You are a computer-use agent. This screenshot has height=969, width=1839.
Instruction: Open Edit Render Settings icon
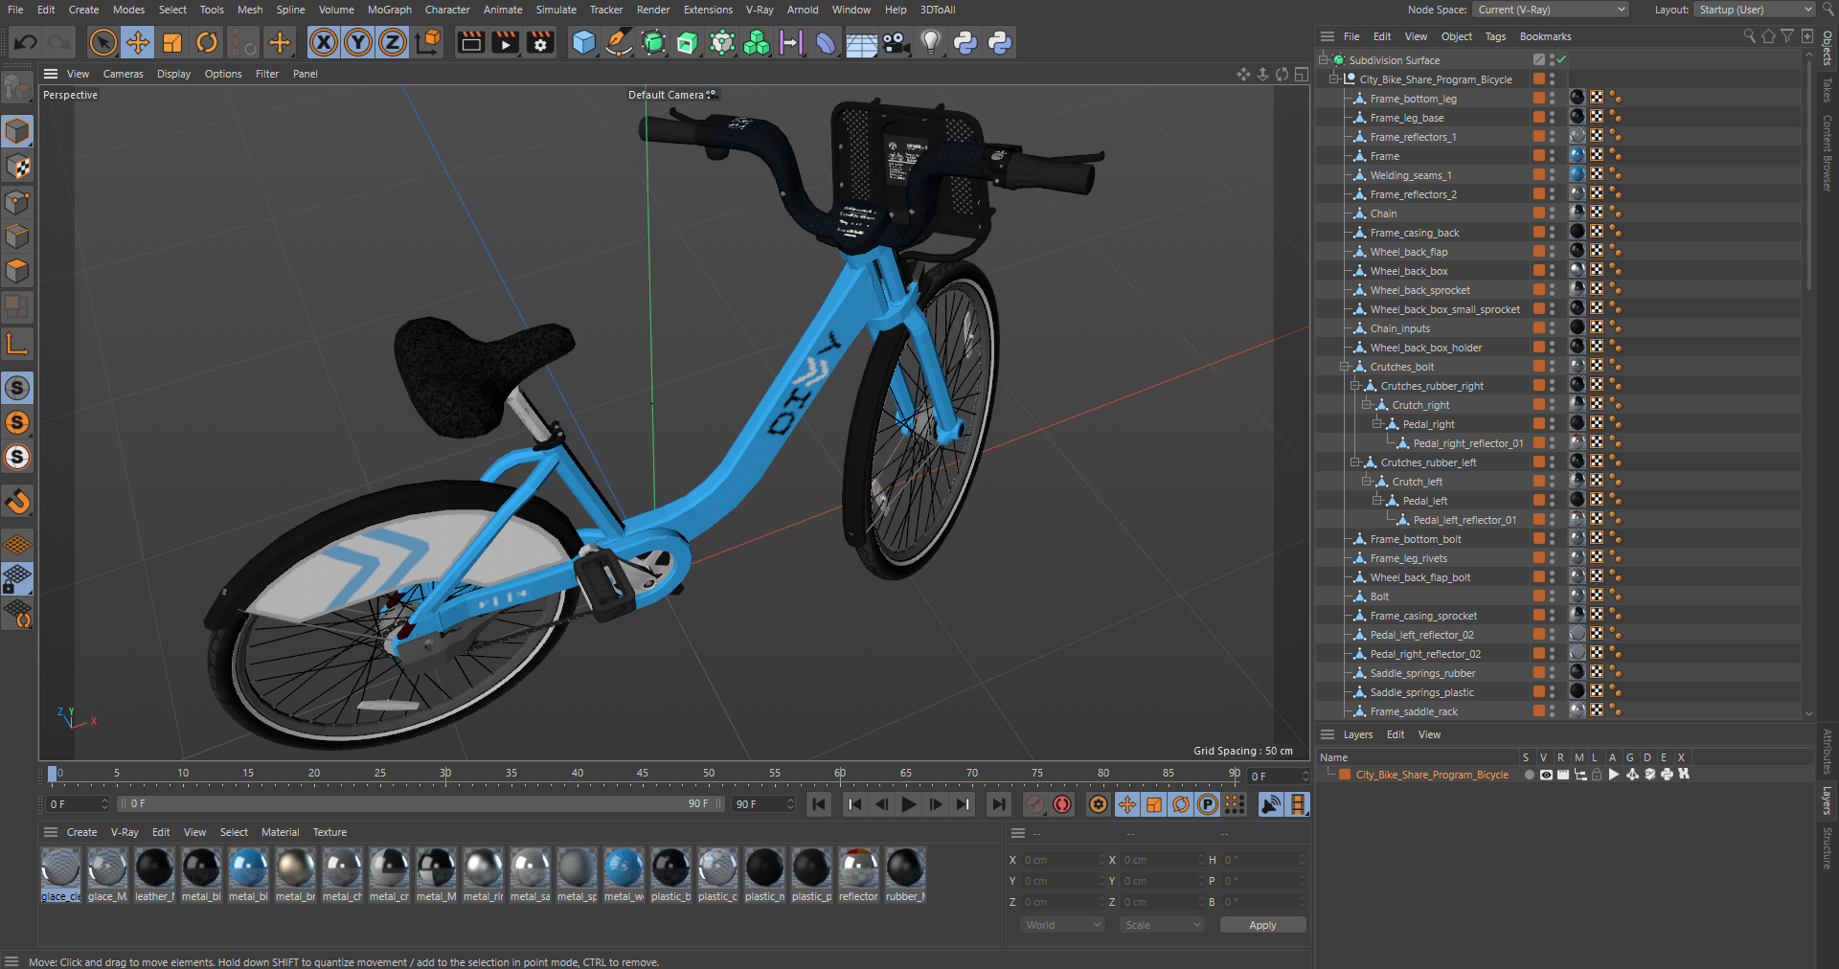[540, 42]
